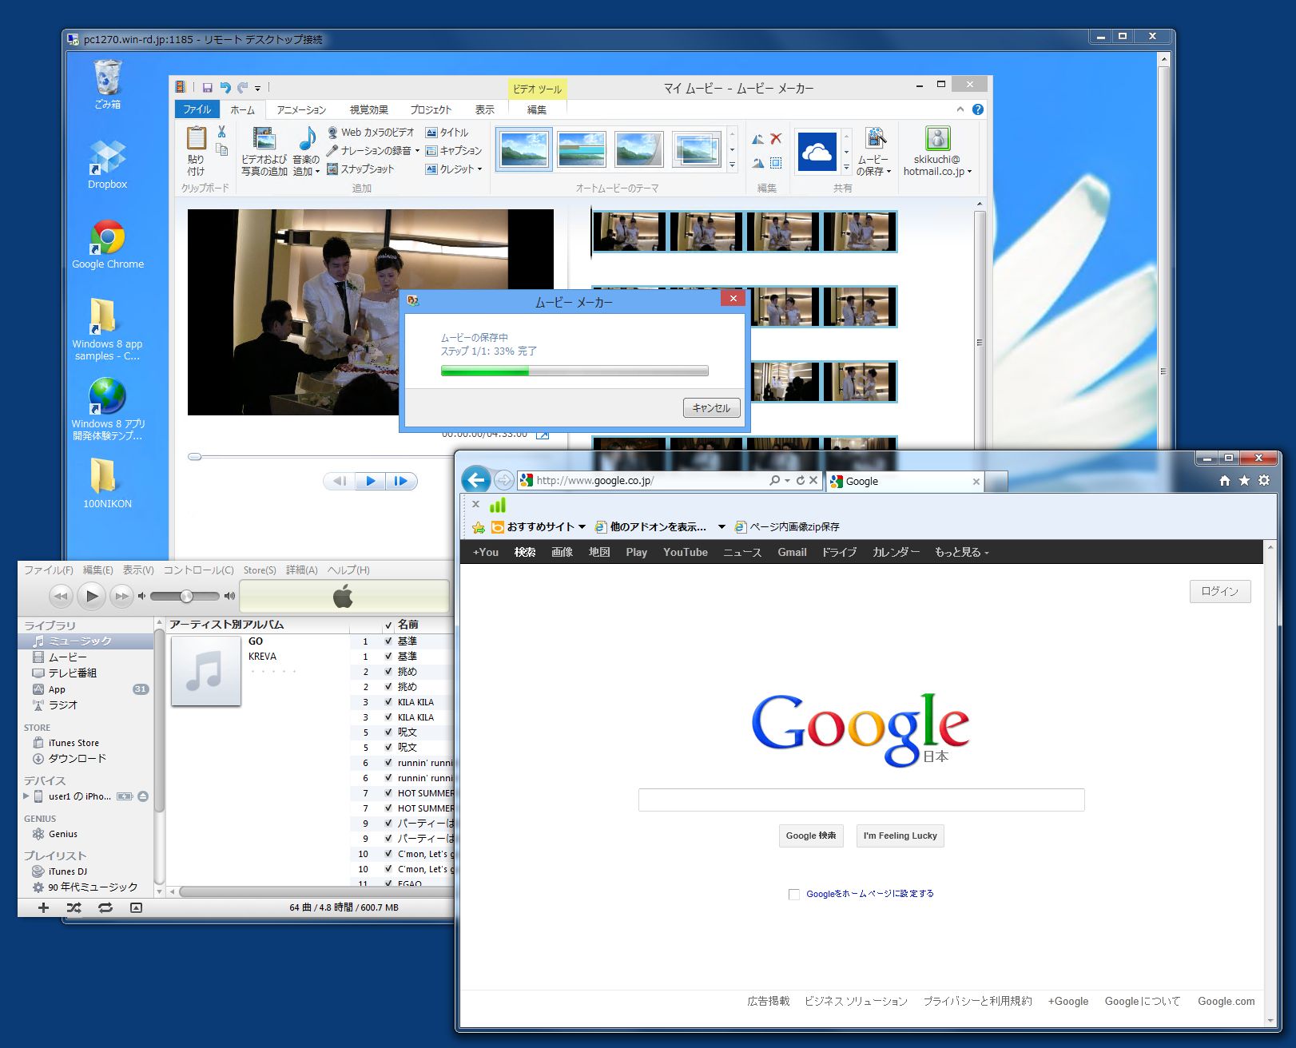Toggle checkbox in the 名前 column header
Screen dimensions: 1296x1048
tap(388, 625)
